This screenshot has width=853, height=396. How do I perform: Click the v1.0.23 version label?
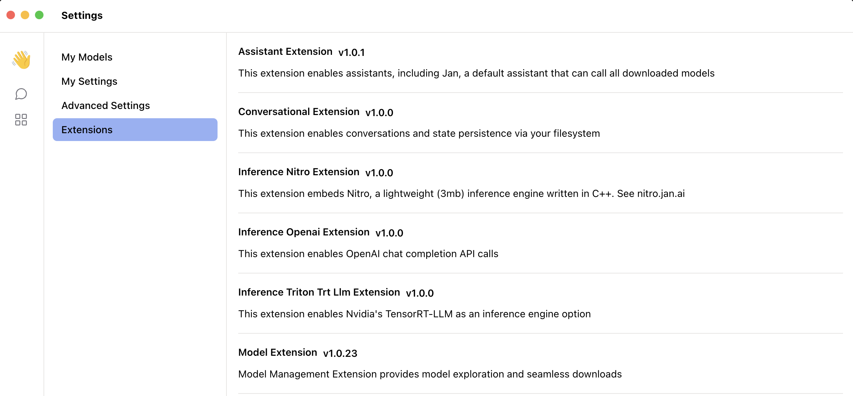tap(340, 353)
